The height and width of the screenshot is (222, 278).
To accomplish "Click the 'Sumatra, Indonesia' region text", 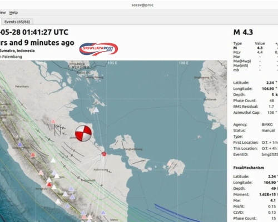I will [17, 51].
